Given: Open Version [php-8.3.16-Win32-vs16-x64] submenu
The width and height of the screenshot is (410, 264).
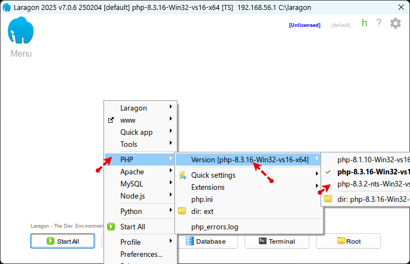Looking at the screenshot, I should 249,159.
